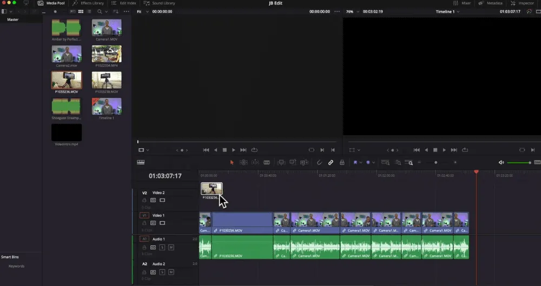Solo the Audio 1 track
The width and height of the screenshot is (541, 286).
pyautogui.click(x=162, y=247)
